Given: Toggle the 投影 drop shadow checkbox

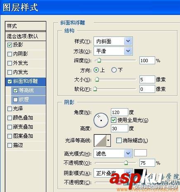Looking at the screenshot, I should coord(10,45).
